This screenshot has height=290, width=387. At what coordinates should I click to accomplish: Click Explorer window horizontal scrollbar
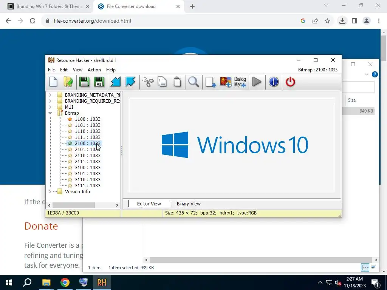pyautogui.click(x=261, y=260)
